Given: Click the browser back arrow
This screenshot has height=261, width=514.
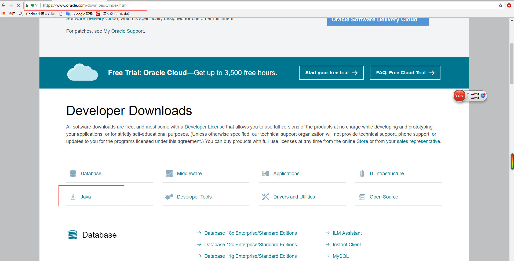Looking at the screenshot, I should click(x=3, y=5).
